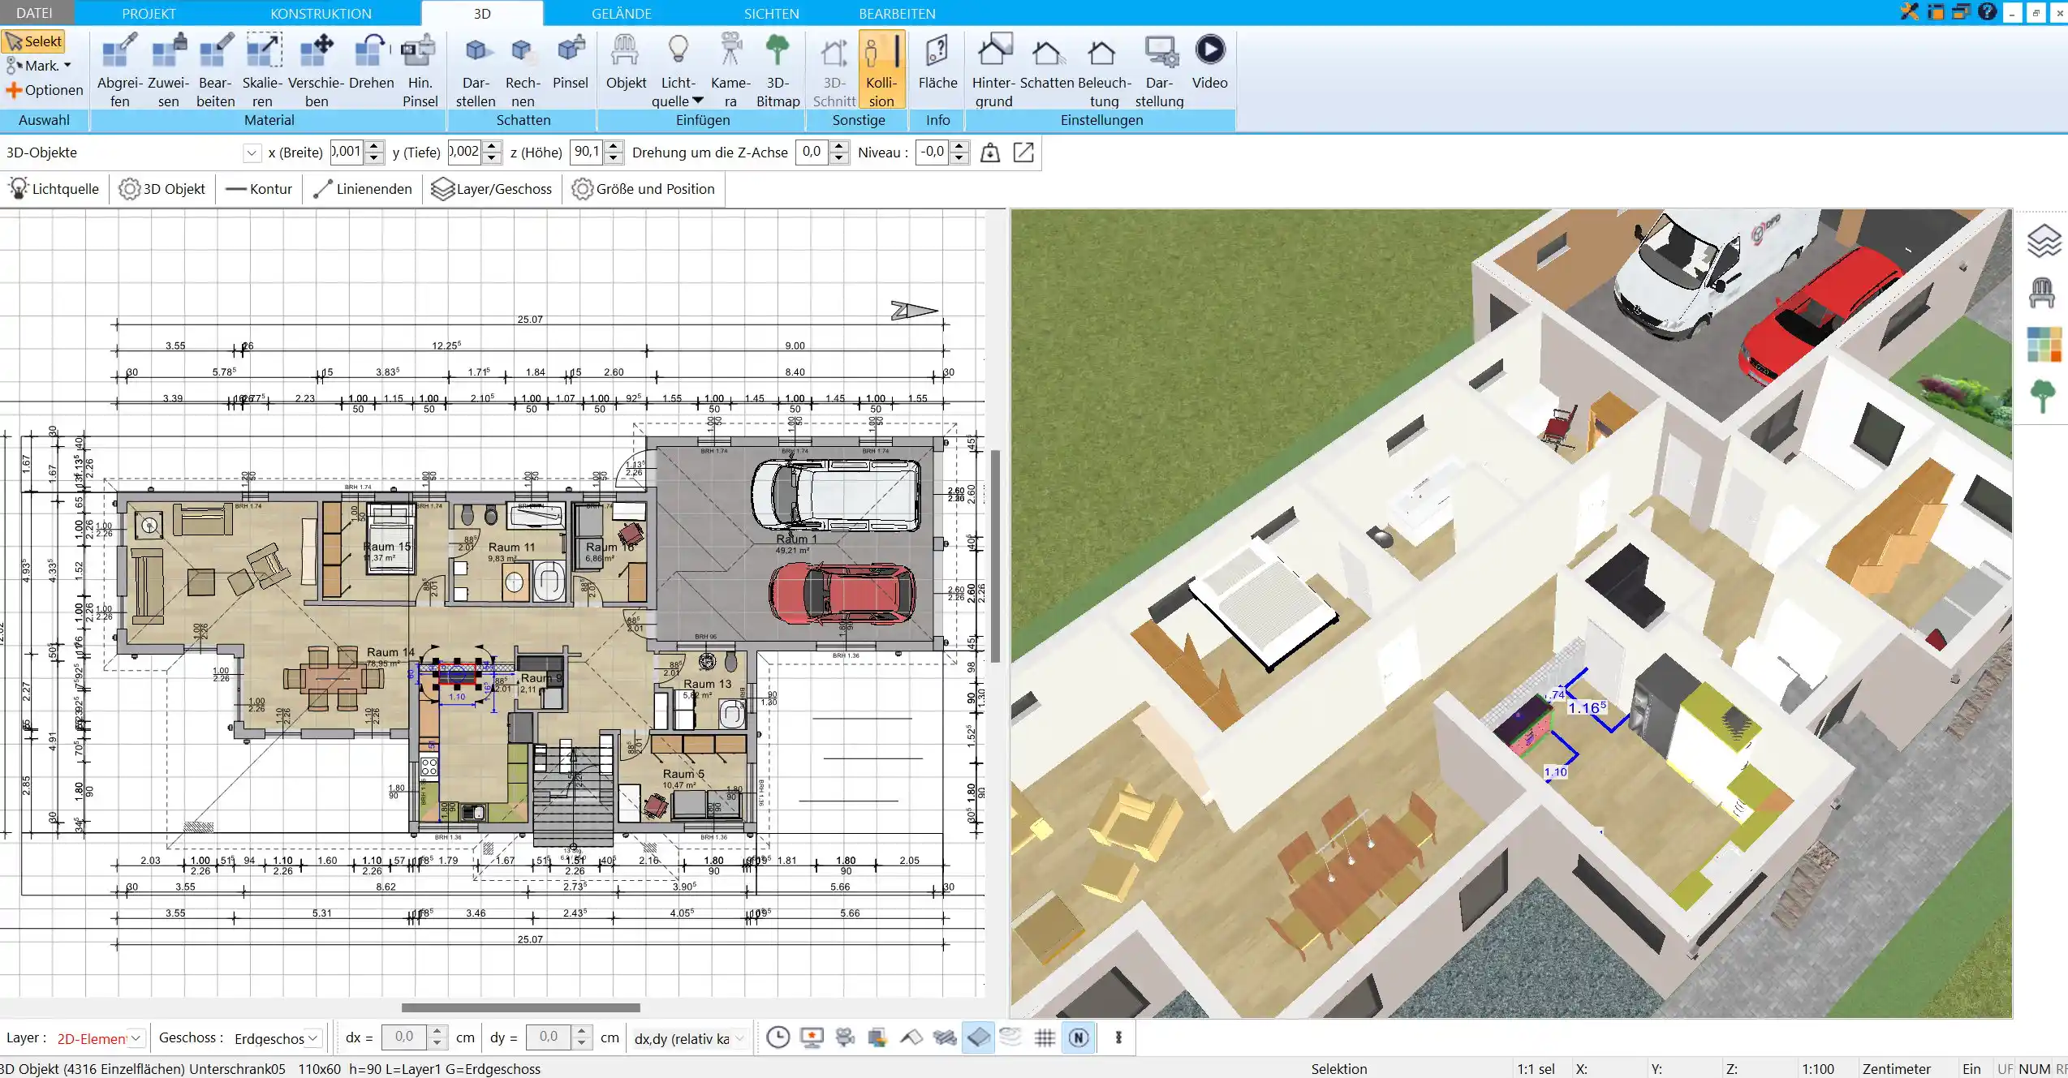Click the Optionen button

[x=45, y=90]
